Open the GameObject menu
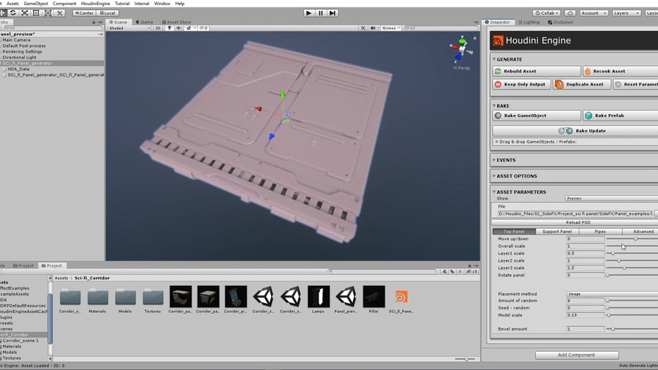Image resolution: width=658 pixels, height=370 pixels. coord(36,4)
